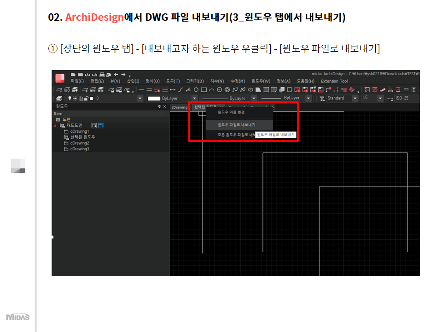Select the double-circle donut drawing tool
The height and width of the screenshot is (332, 442).
(x=227, y=90)
